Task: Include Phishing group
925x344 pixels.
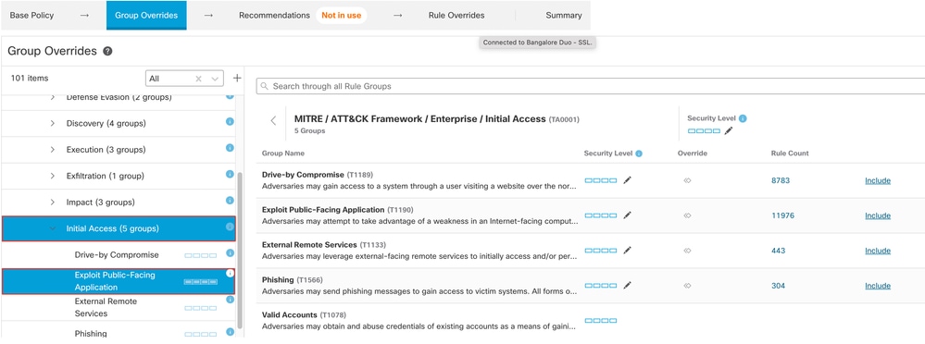Action: [878, 286]
